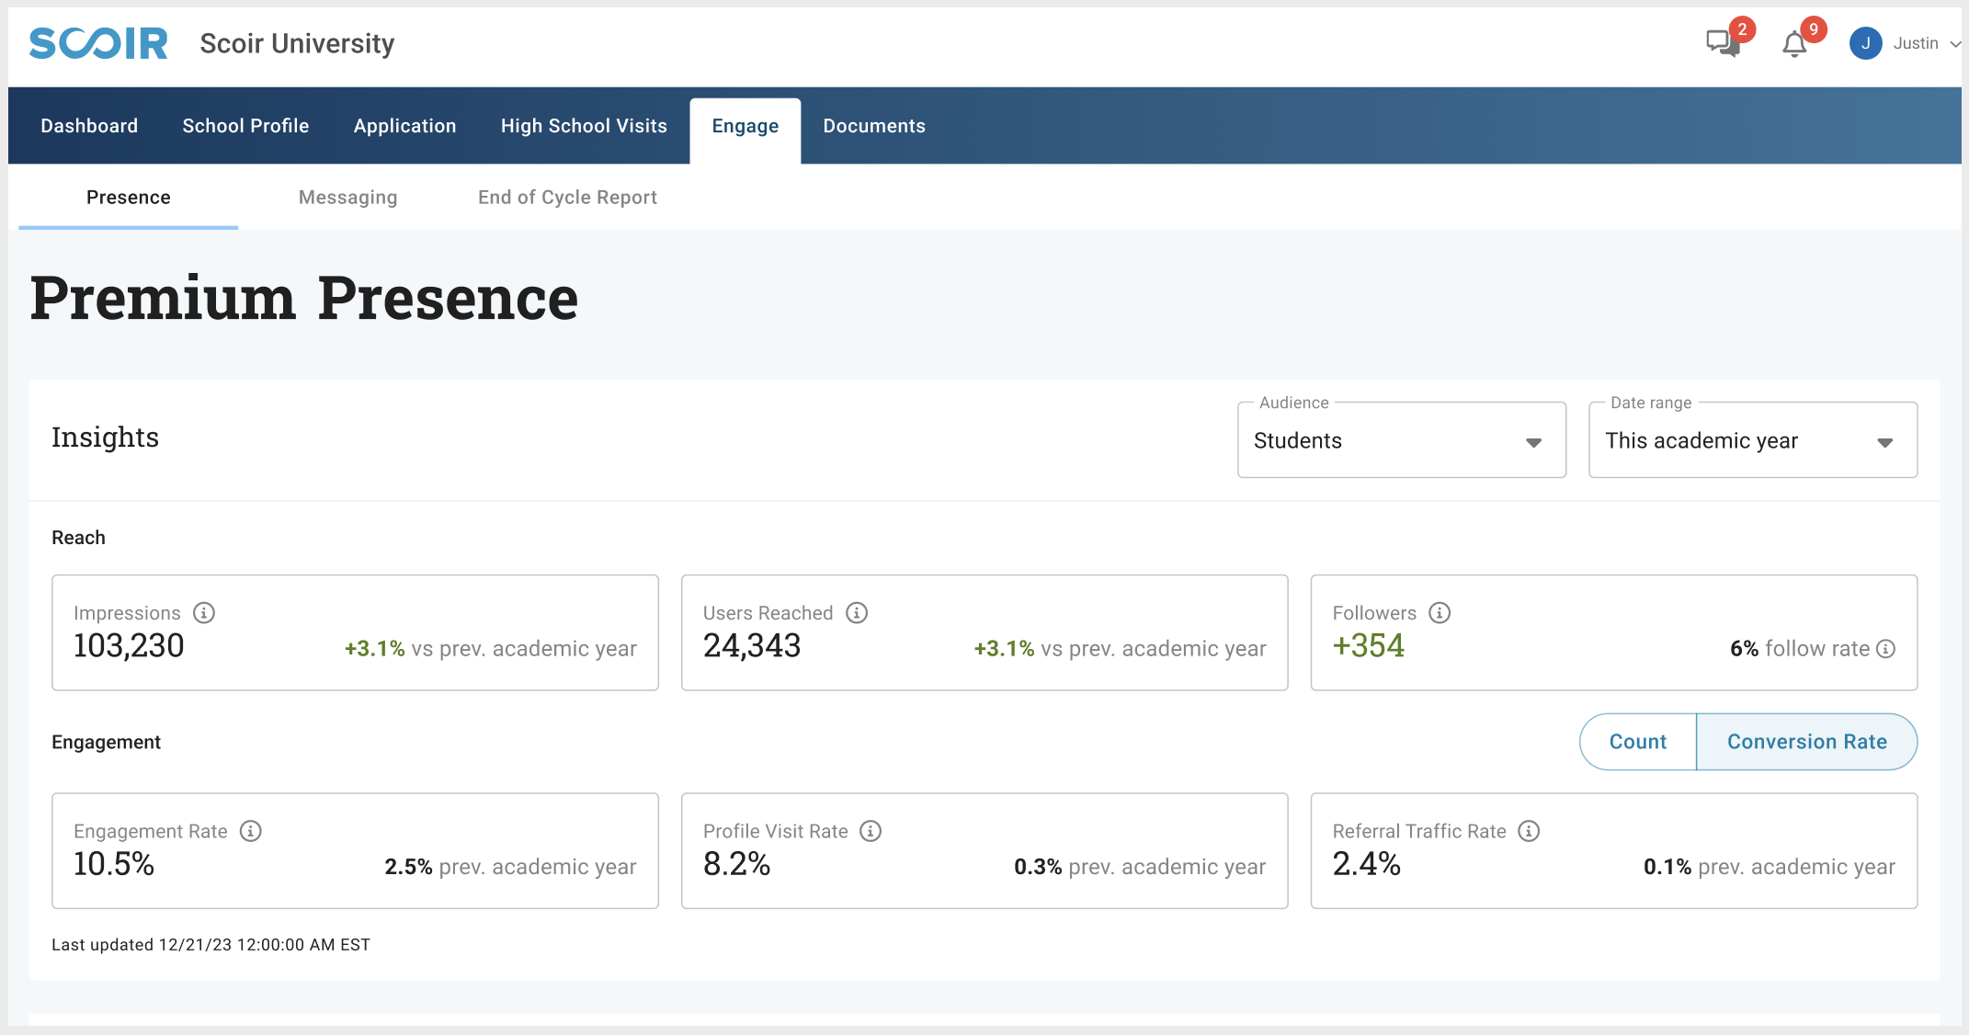Switch engagement view to Count

point(1637,742)
